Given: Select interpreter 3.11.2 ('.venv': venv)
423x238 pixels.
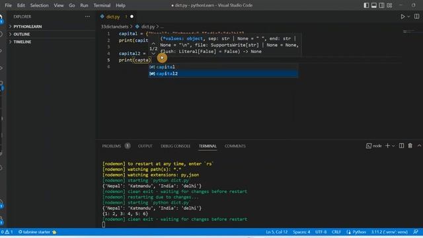Looking at the screenshot, I should (x=389, y=232).
